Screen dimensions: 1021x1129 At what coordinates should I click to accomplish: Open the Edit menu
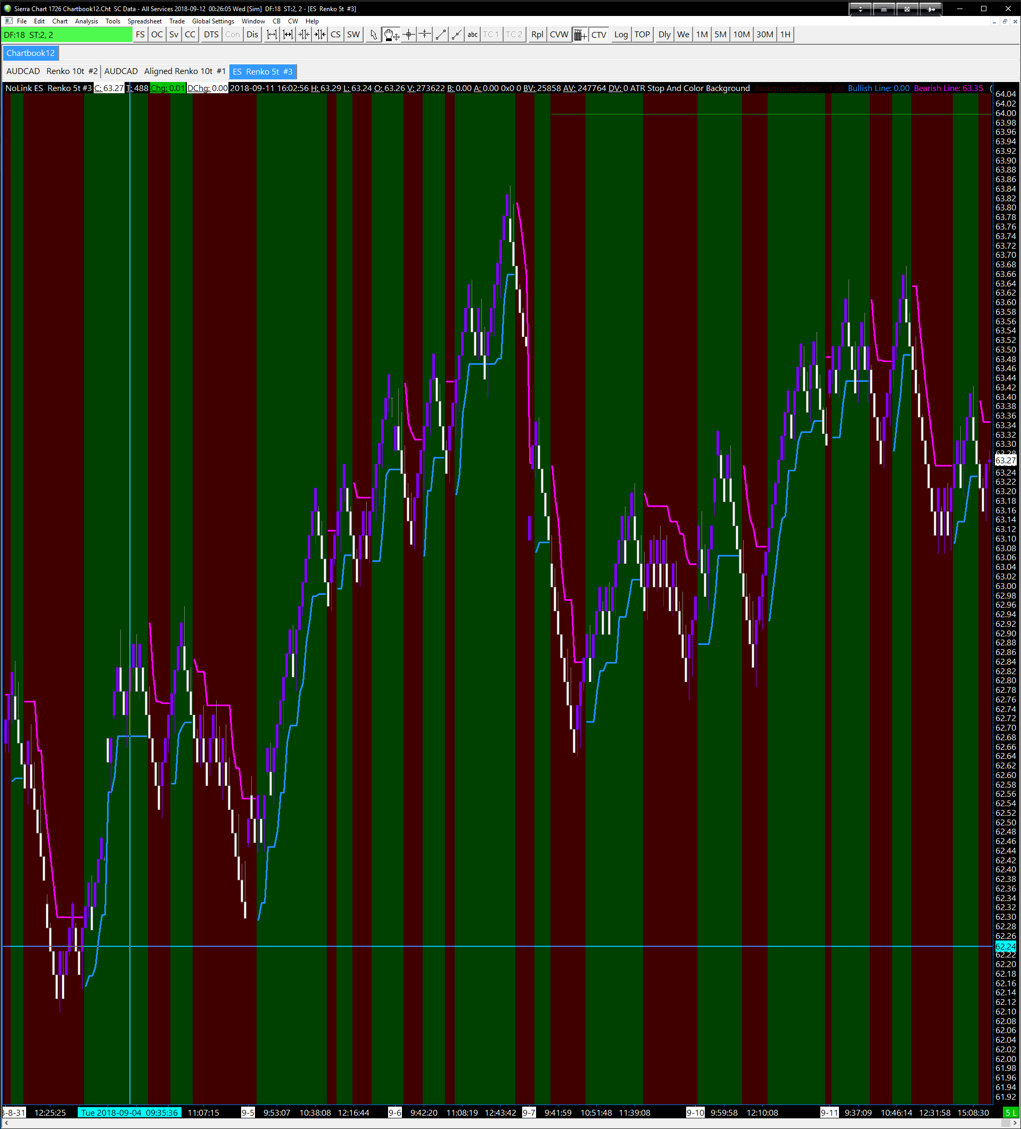click(39, 21)
